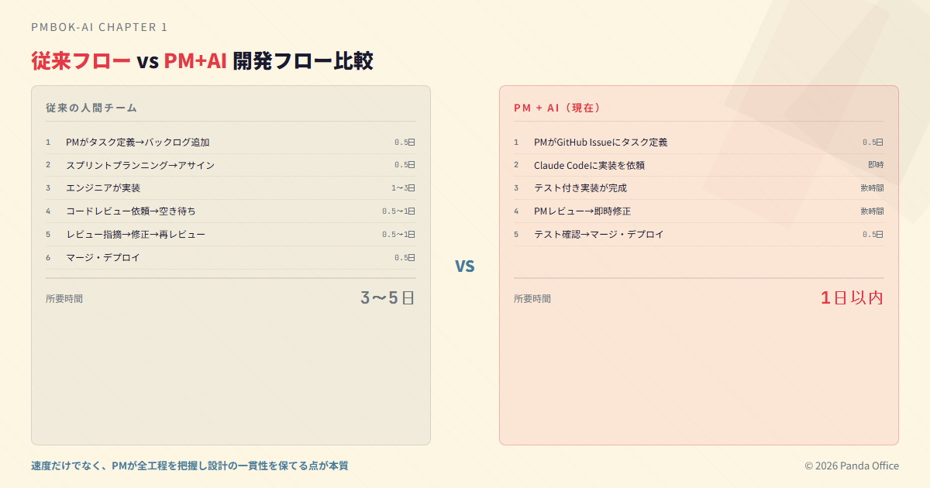Click the slide title 従来フロー vs PM+AI 開発フロー比較

point(201,60)
